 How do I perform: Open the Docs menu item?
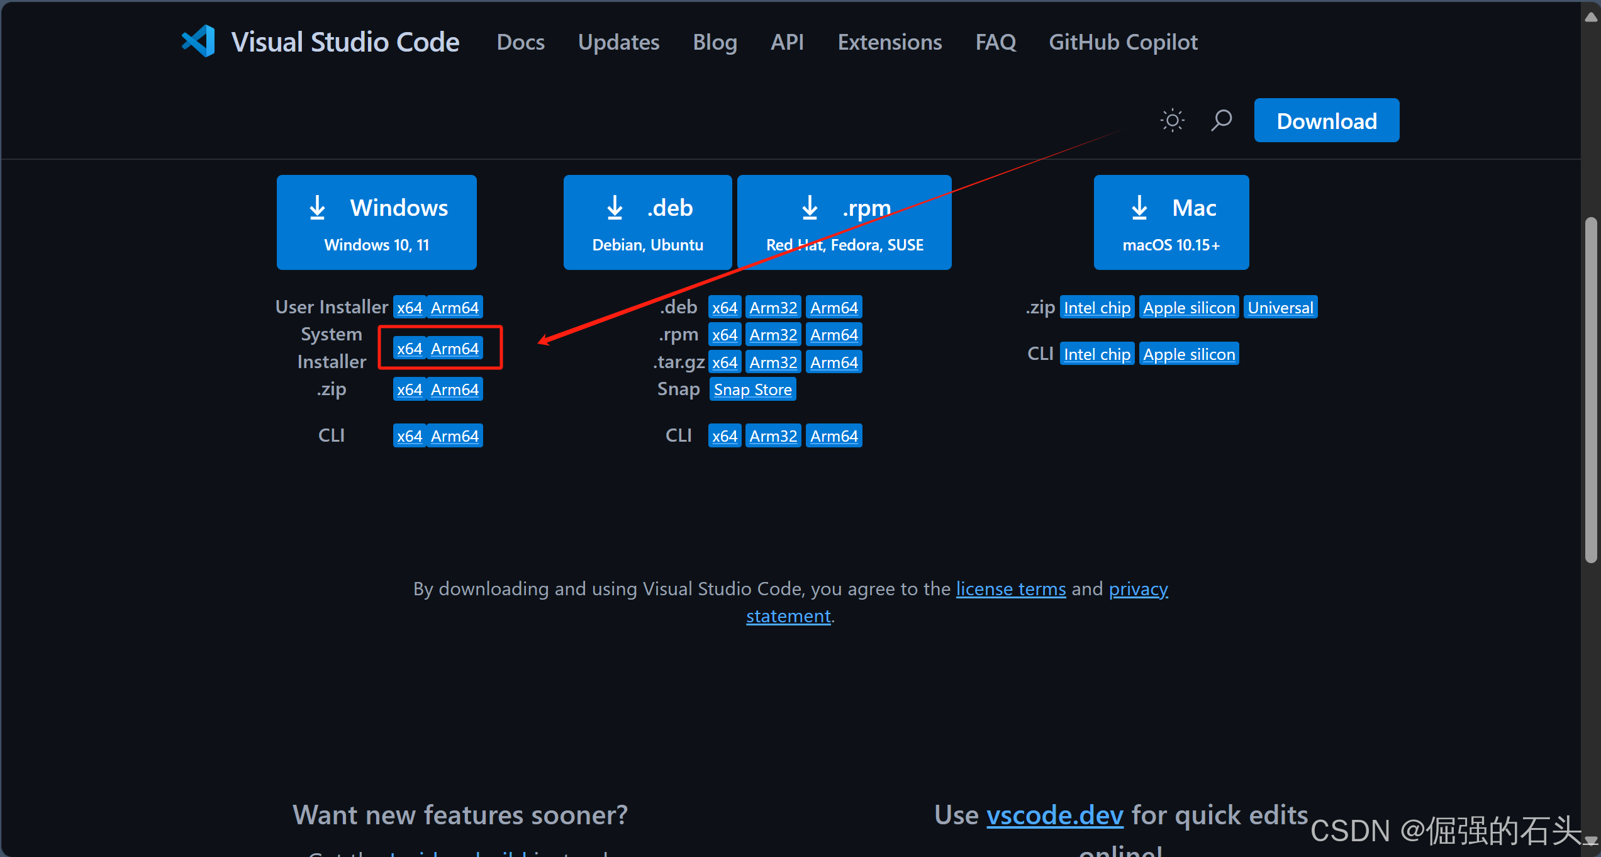520,42
